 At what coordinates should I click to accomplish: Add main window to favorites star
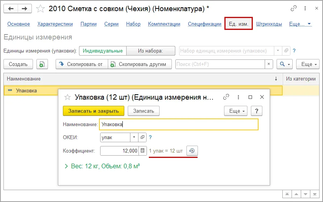(40, 9)
